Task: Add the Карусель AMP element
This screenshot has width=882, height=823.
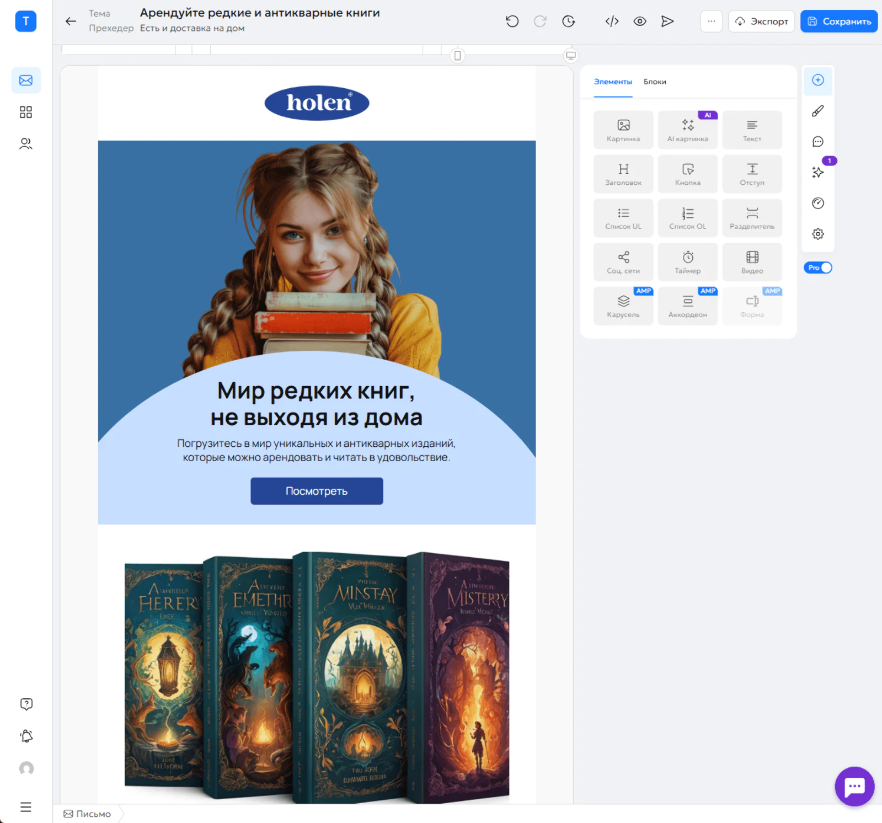Action: (623, 306)
